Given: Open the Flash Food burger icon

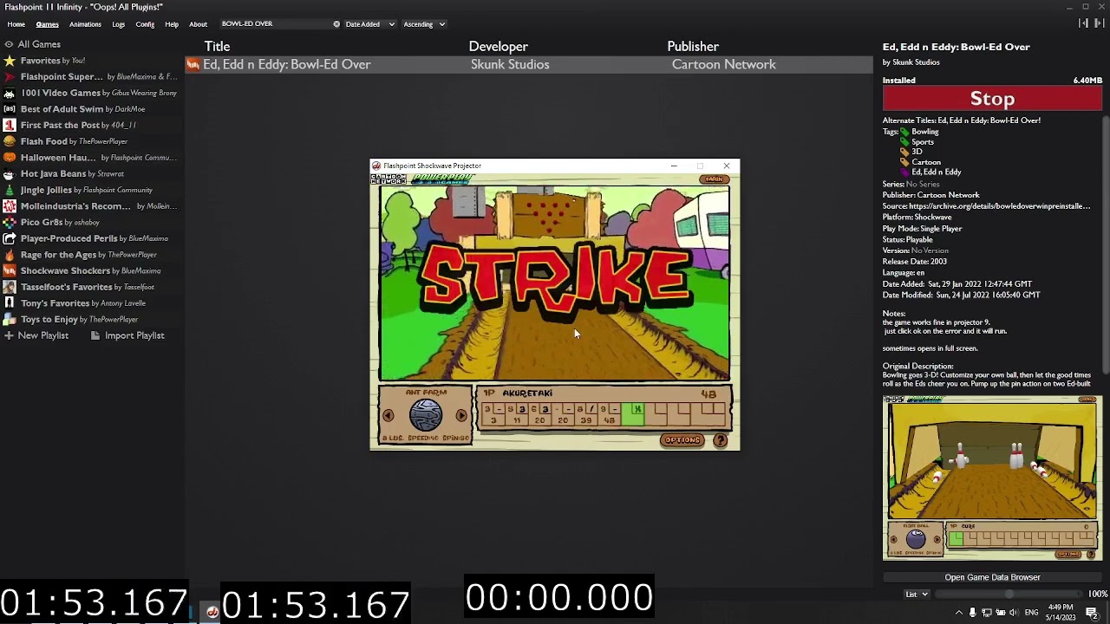Looking at the screenshot, I should click(10, 141).
